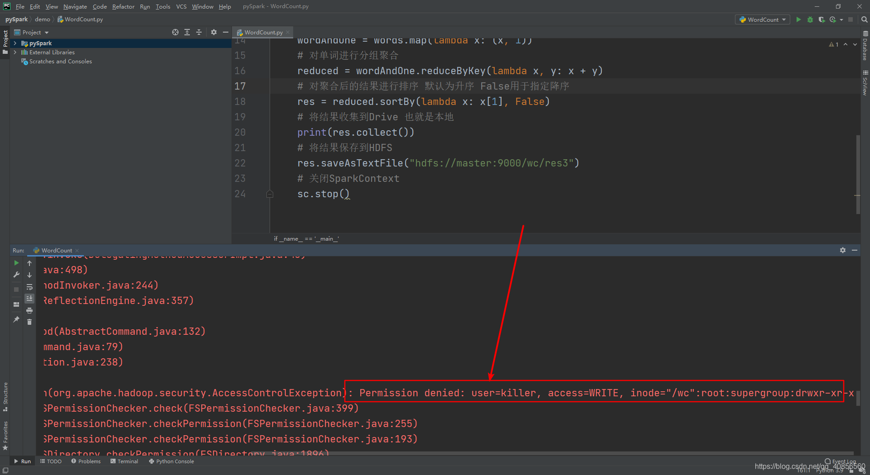
Task: Go down the stack trace arrow
Action: tap(29, 275)
